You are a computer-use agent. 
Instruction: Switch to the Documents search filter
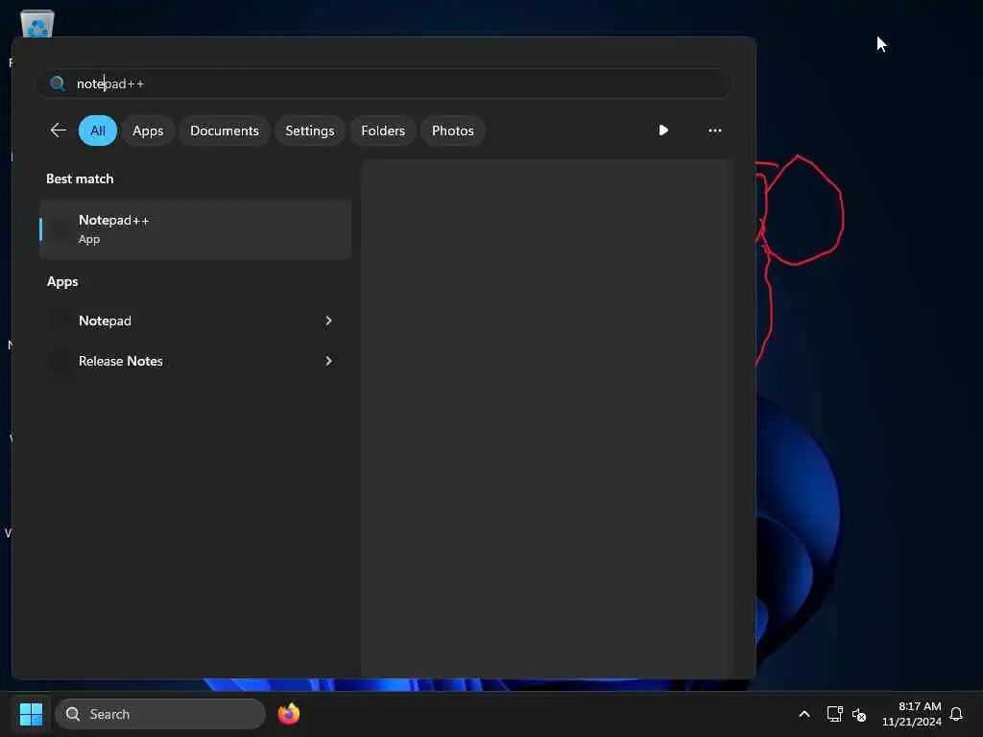[225, 131]
